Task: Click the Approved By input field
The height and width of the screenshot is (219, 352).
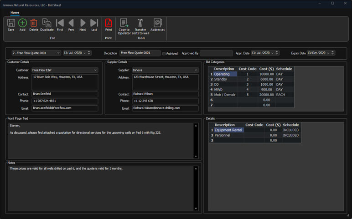Action: tap(216, 53)
